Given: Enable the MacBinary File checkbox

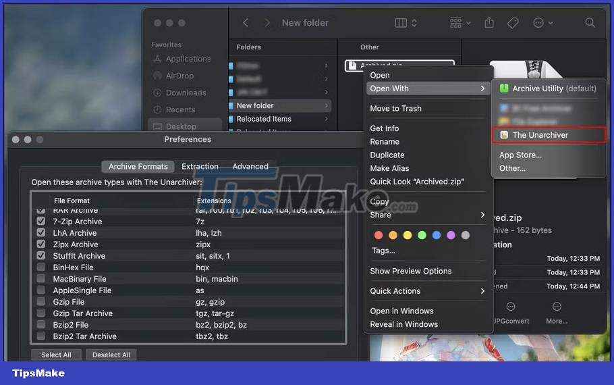Looking at the screenshot, I should coord(40,278).
